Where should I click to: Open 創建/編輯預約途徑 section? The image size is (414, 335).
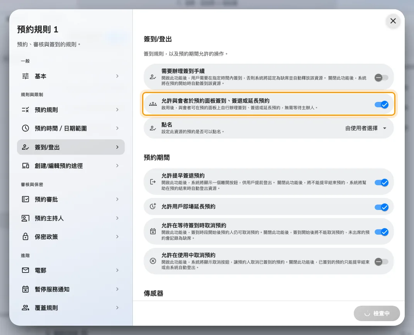coord(71,166)
